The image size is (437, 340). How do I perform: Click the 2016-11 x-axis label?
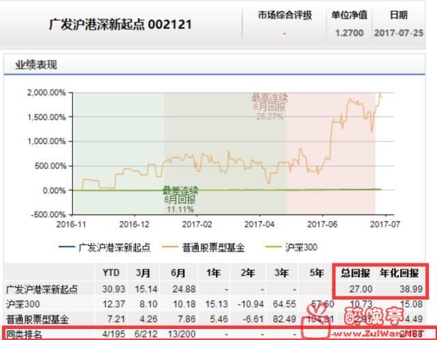[x=71, y=225]
